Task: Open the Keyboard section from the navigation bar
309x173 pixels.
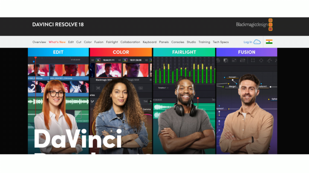Action: coord(150,42)
